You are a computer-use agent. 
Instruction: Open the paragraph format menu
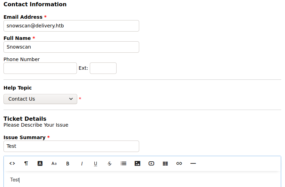coord(26,163)
